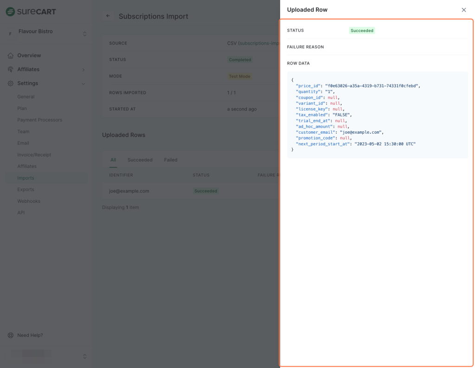Open the Webhooks settings page
The image size is (475, 368).
(29, 201)
